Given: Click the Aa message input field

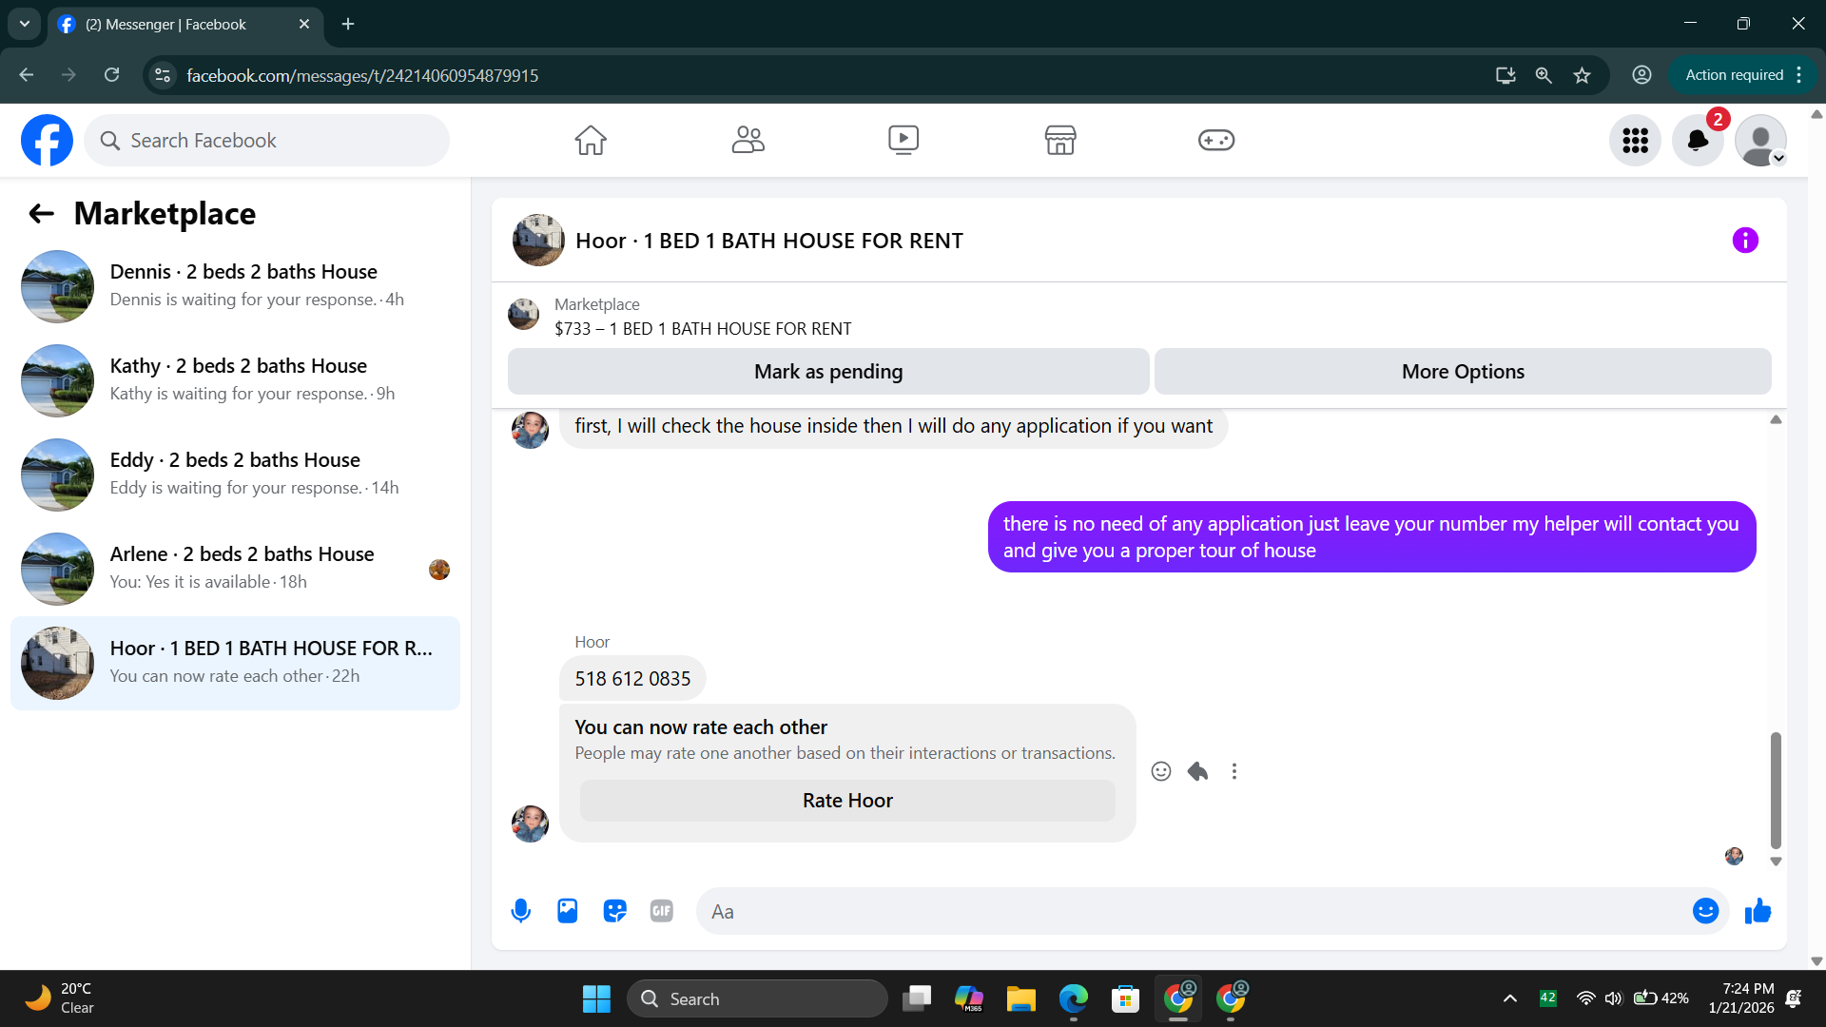Looking at the screenshot, I should tap(1189, 911).
